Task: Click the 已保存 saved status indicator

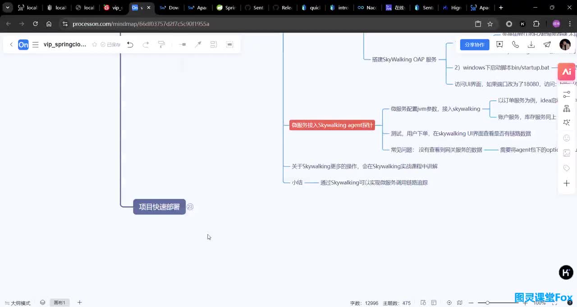Action: (110, 45)
